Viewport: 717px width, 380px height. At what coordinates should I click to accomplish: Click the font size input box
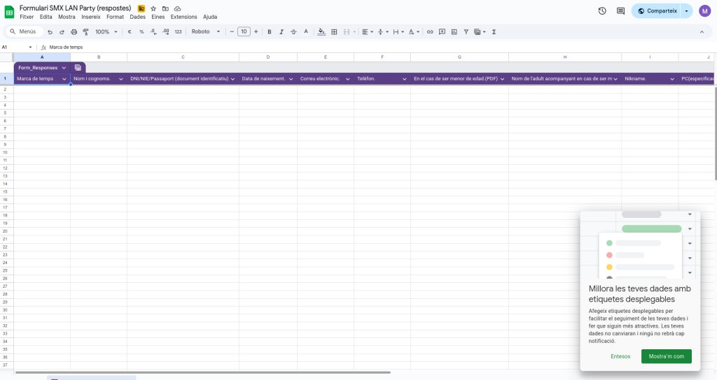[243, 31]
